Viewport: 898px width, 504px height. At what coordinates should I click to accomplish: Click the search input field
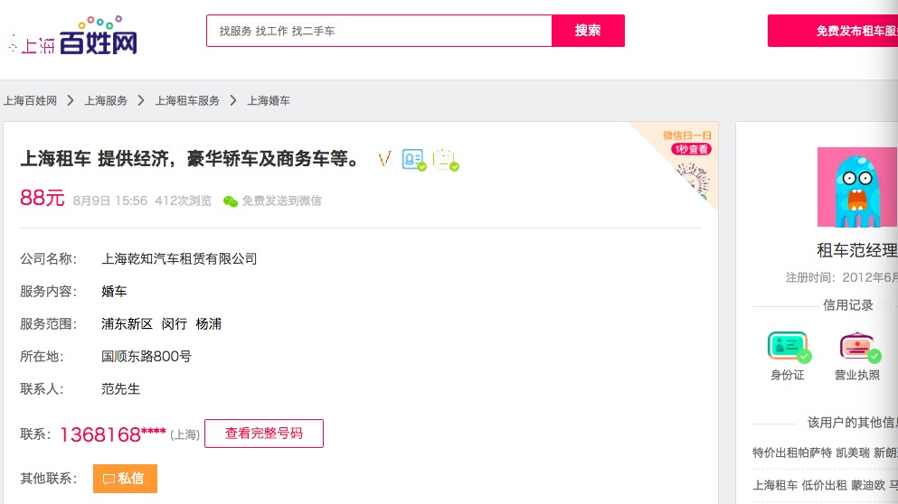click(x=379, y=31)
